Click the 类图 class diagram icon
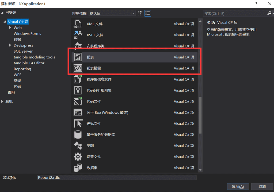 tap(78, 146)
